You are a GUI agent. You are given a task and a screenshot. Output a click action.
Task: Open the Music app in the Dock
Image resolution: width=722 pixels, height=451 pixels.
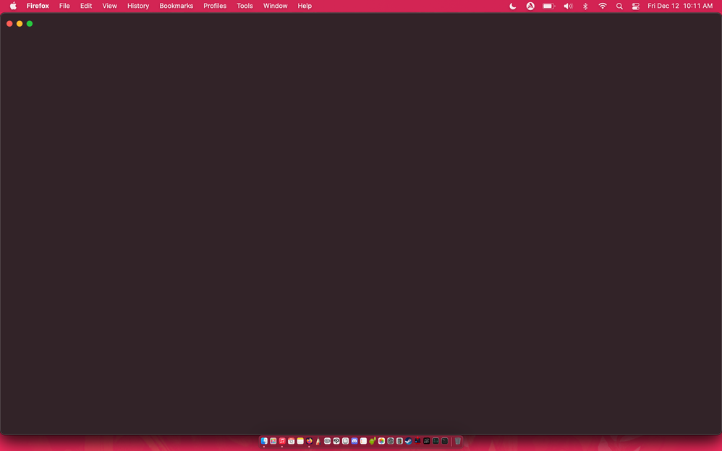pos(281,441)
